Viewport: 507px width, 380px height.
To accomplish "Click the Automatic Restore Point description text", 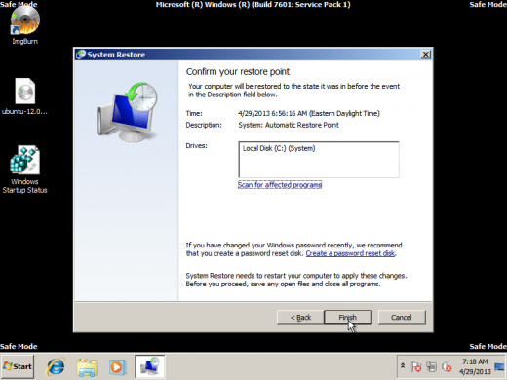I will coord(289,125).
